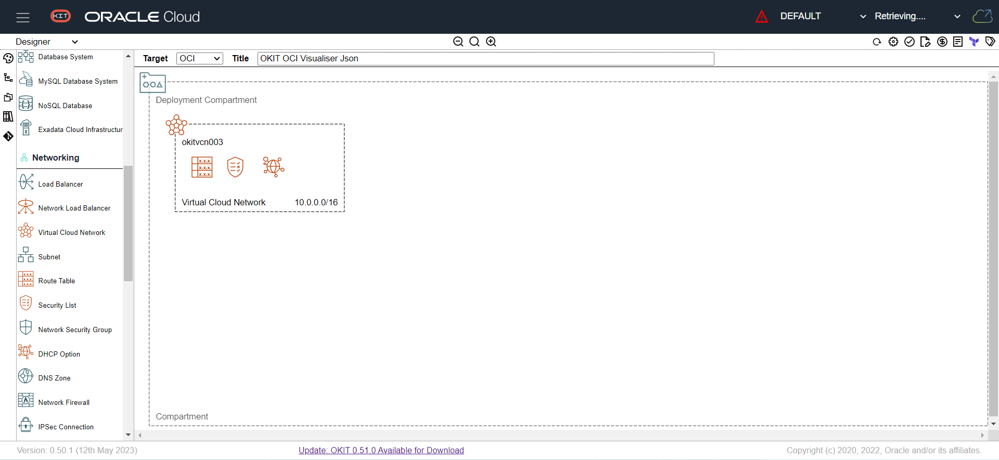Open the library books icon

[8, 116]
